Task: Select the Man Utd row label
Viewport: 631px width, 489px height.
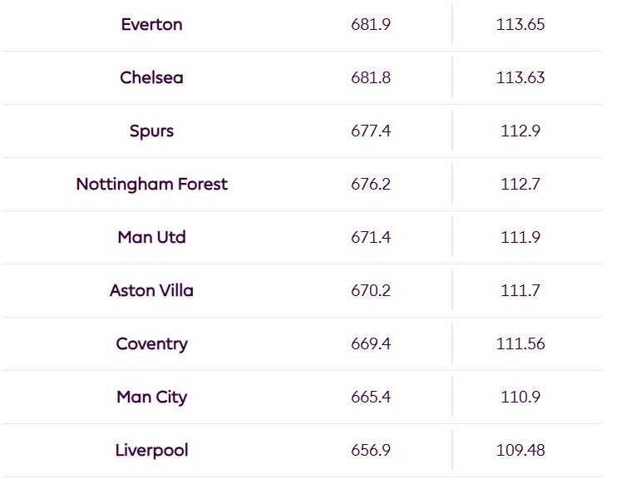Action: 151,237
